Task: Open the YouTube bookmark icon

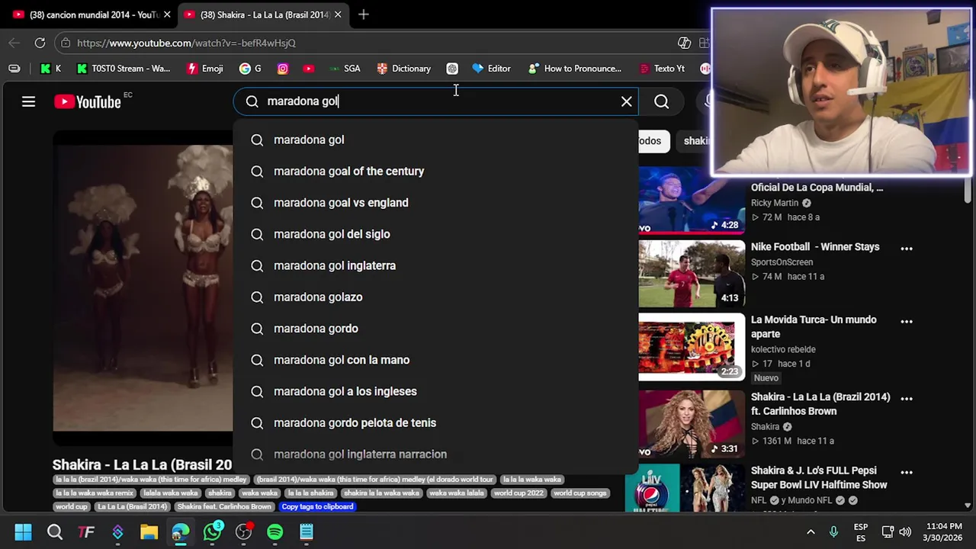Action: click(308, 69)
